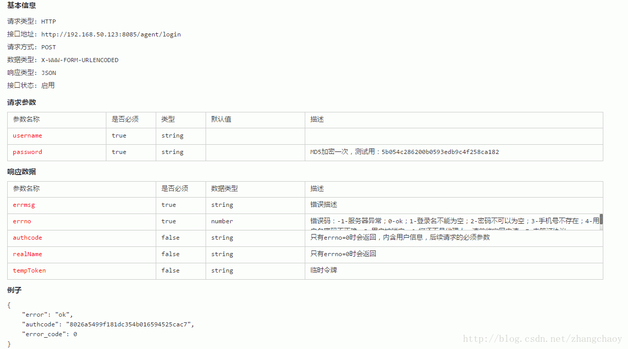Click the 是否必须 column header

click(x=125, y=119)
